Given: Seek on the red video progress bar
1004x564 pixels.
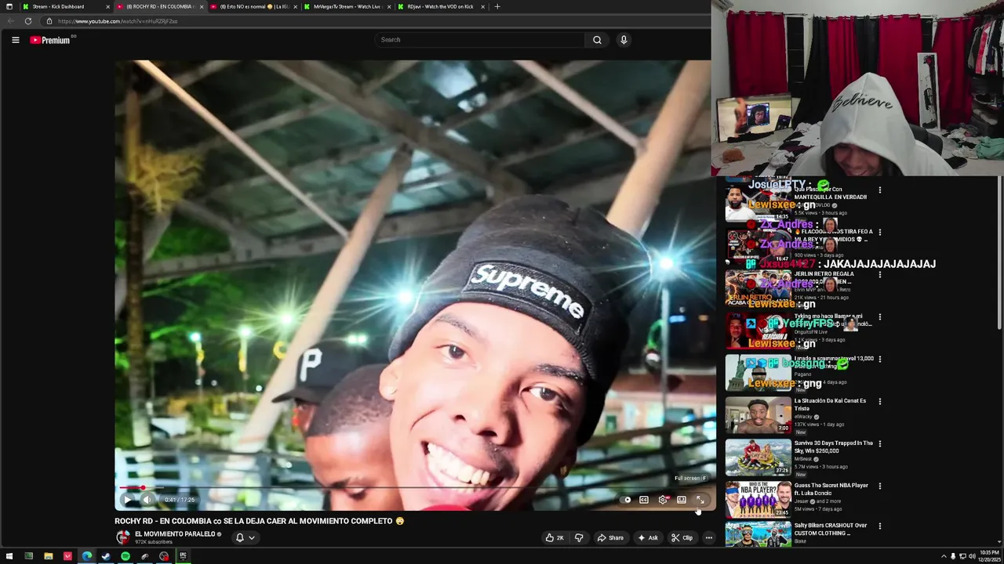Looking at the screenshot, I should (x=416, y=488).
